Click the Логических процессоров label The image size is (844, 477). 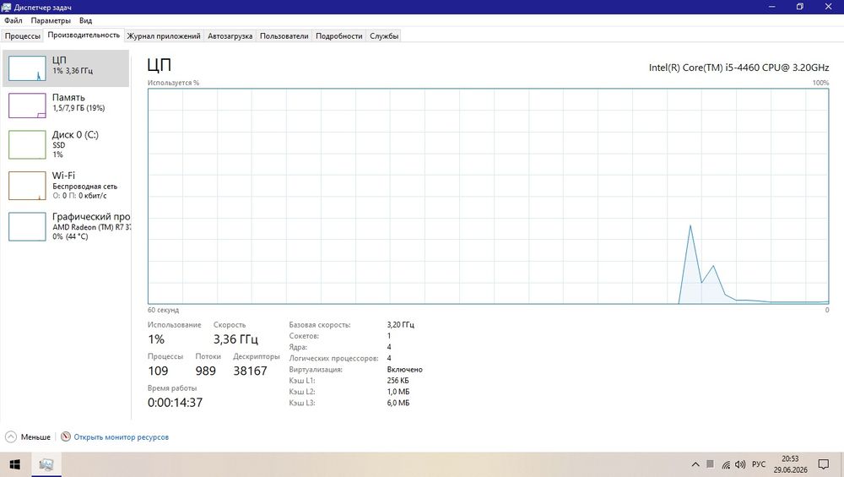333,358
